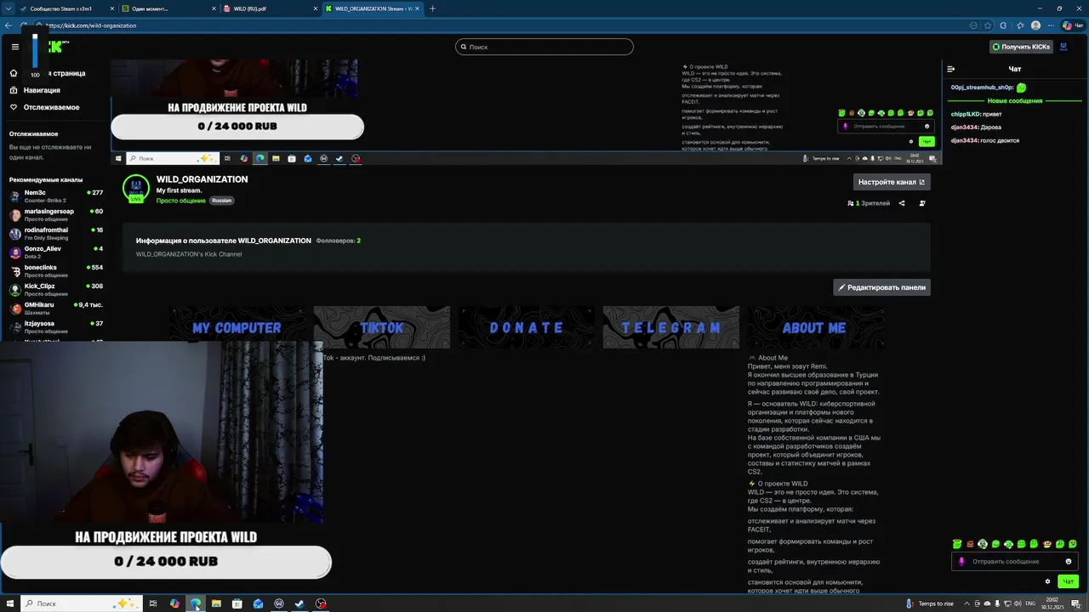Open File Explorer from the taskbar
This screenshot has width=1089, height=612.
(216, 603)
